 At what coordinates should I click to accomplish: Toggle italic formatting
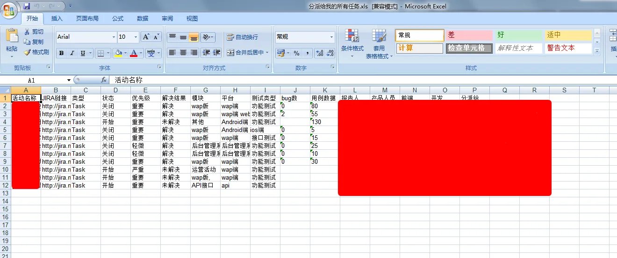[x=72, y=53]
